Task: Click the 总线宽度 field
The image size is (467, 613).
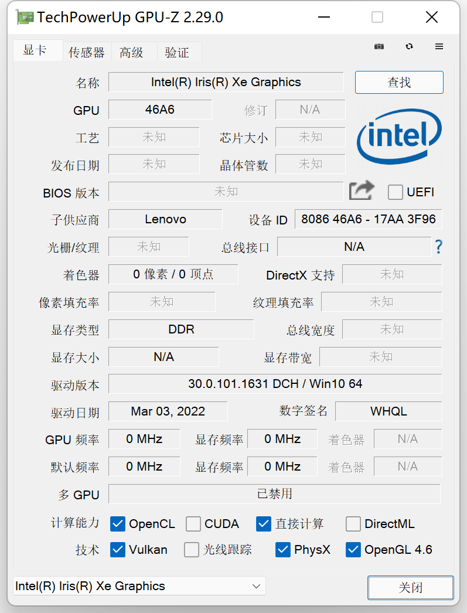Action: click(x=392, y=329)
